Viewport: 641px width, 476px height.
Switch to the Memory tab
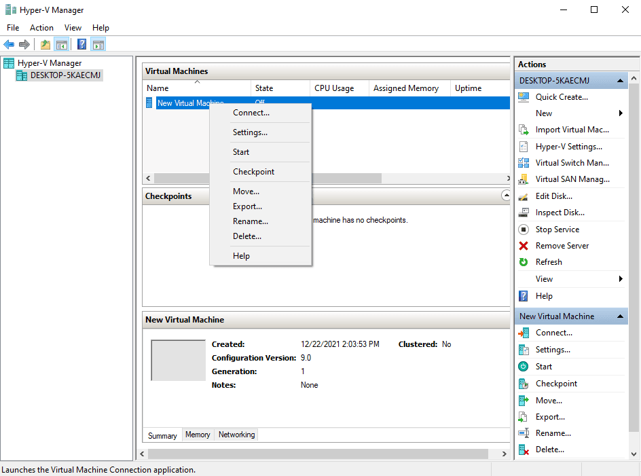(198, 435)
